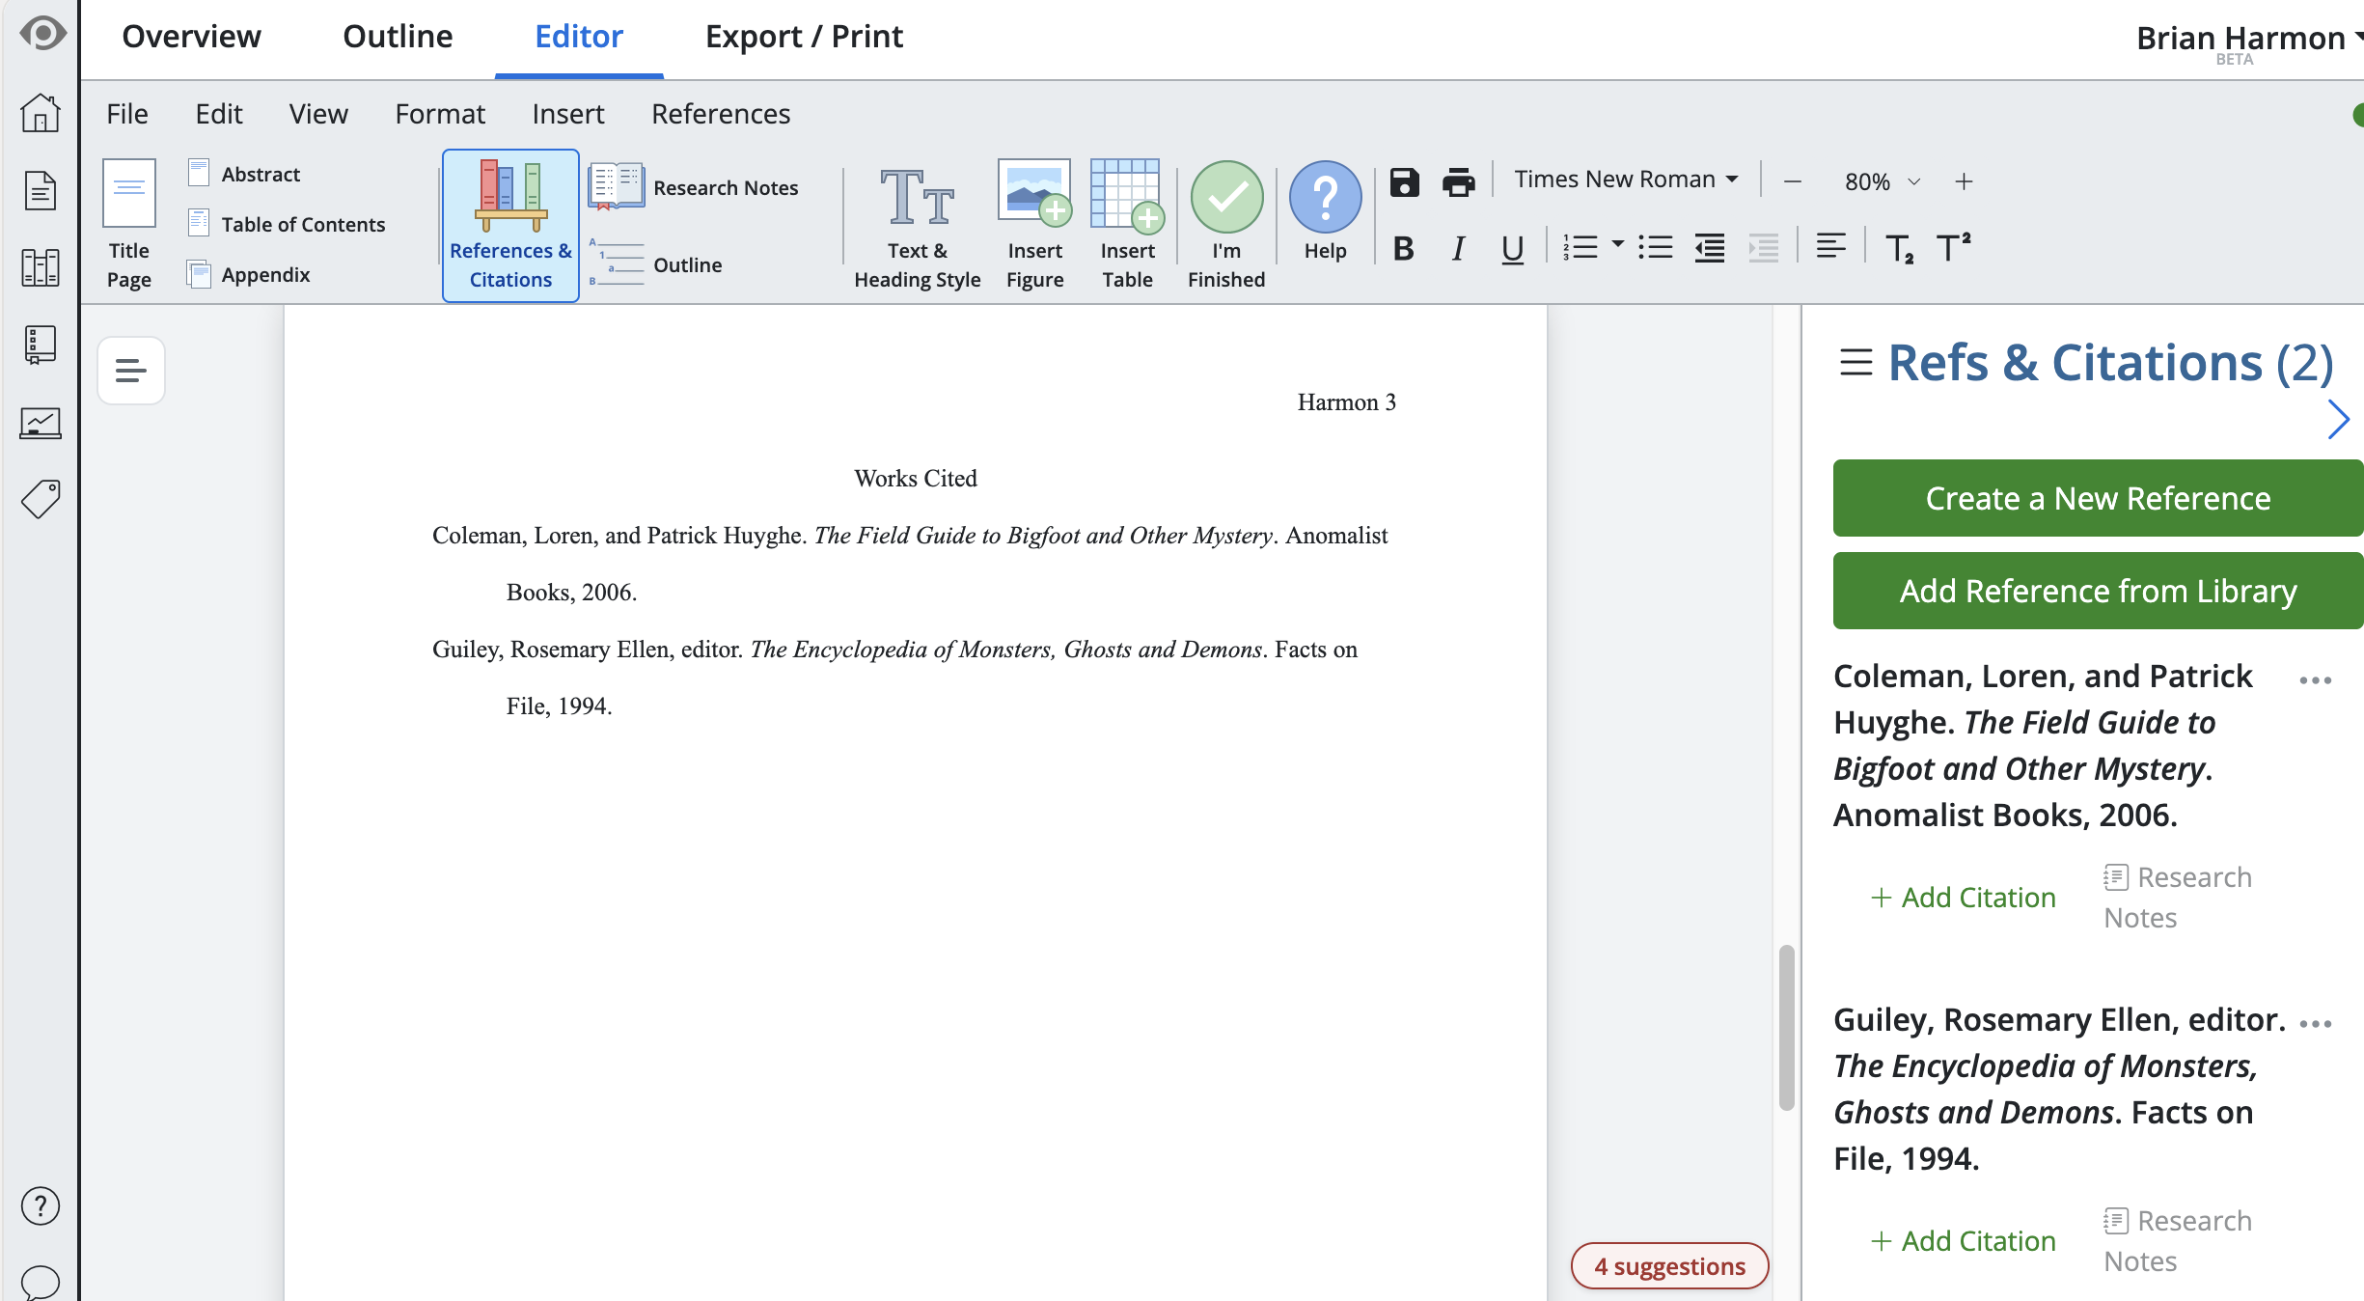
Task: Toggle superscript formatting
Action: point(1953,247)
